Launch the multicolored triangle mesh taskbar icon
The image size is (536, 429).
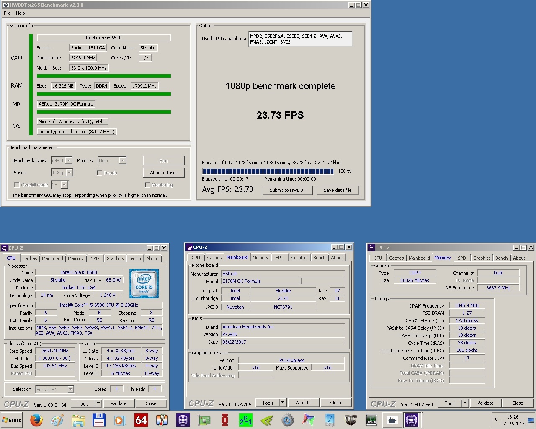click(309, 420)
